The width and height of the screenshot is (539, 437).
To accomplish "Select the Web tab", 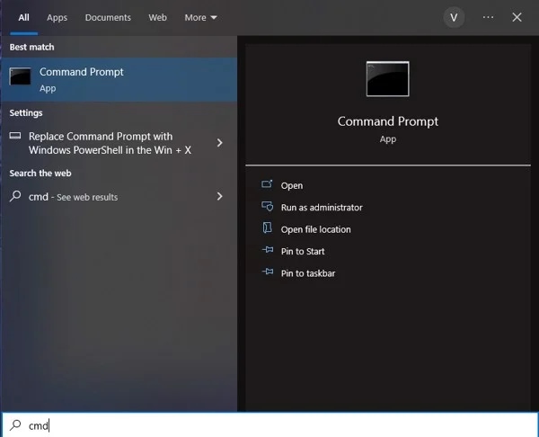I will click(157, 18).
